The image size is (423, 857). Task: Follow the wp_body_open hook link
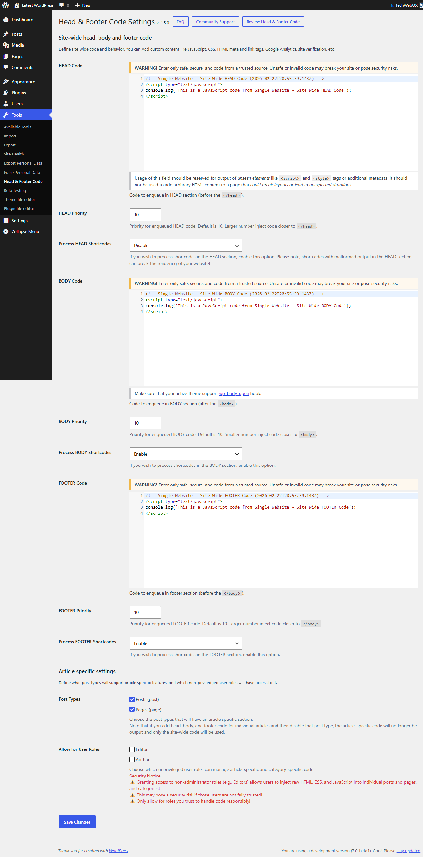click(x=233, y=393)
